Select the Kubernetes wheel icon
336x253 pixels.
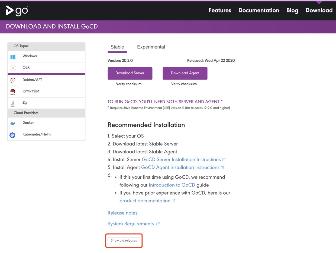12,135
